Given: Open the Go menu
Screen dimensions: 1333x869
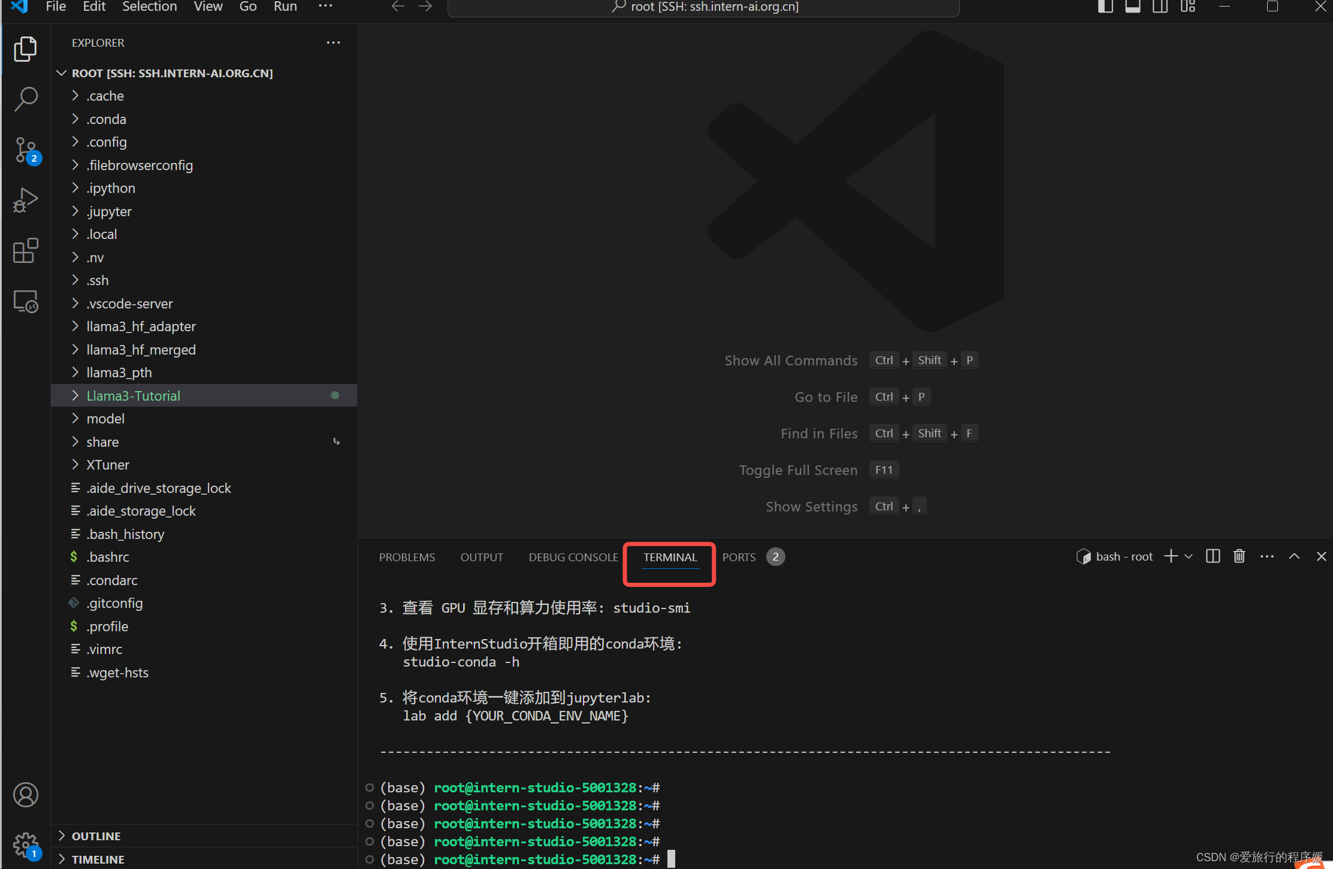Looking at the screenshot, I should (248, 7).
